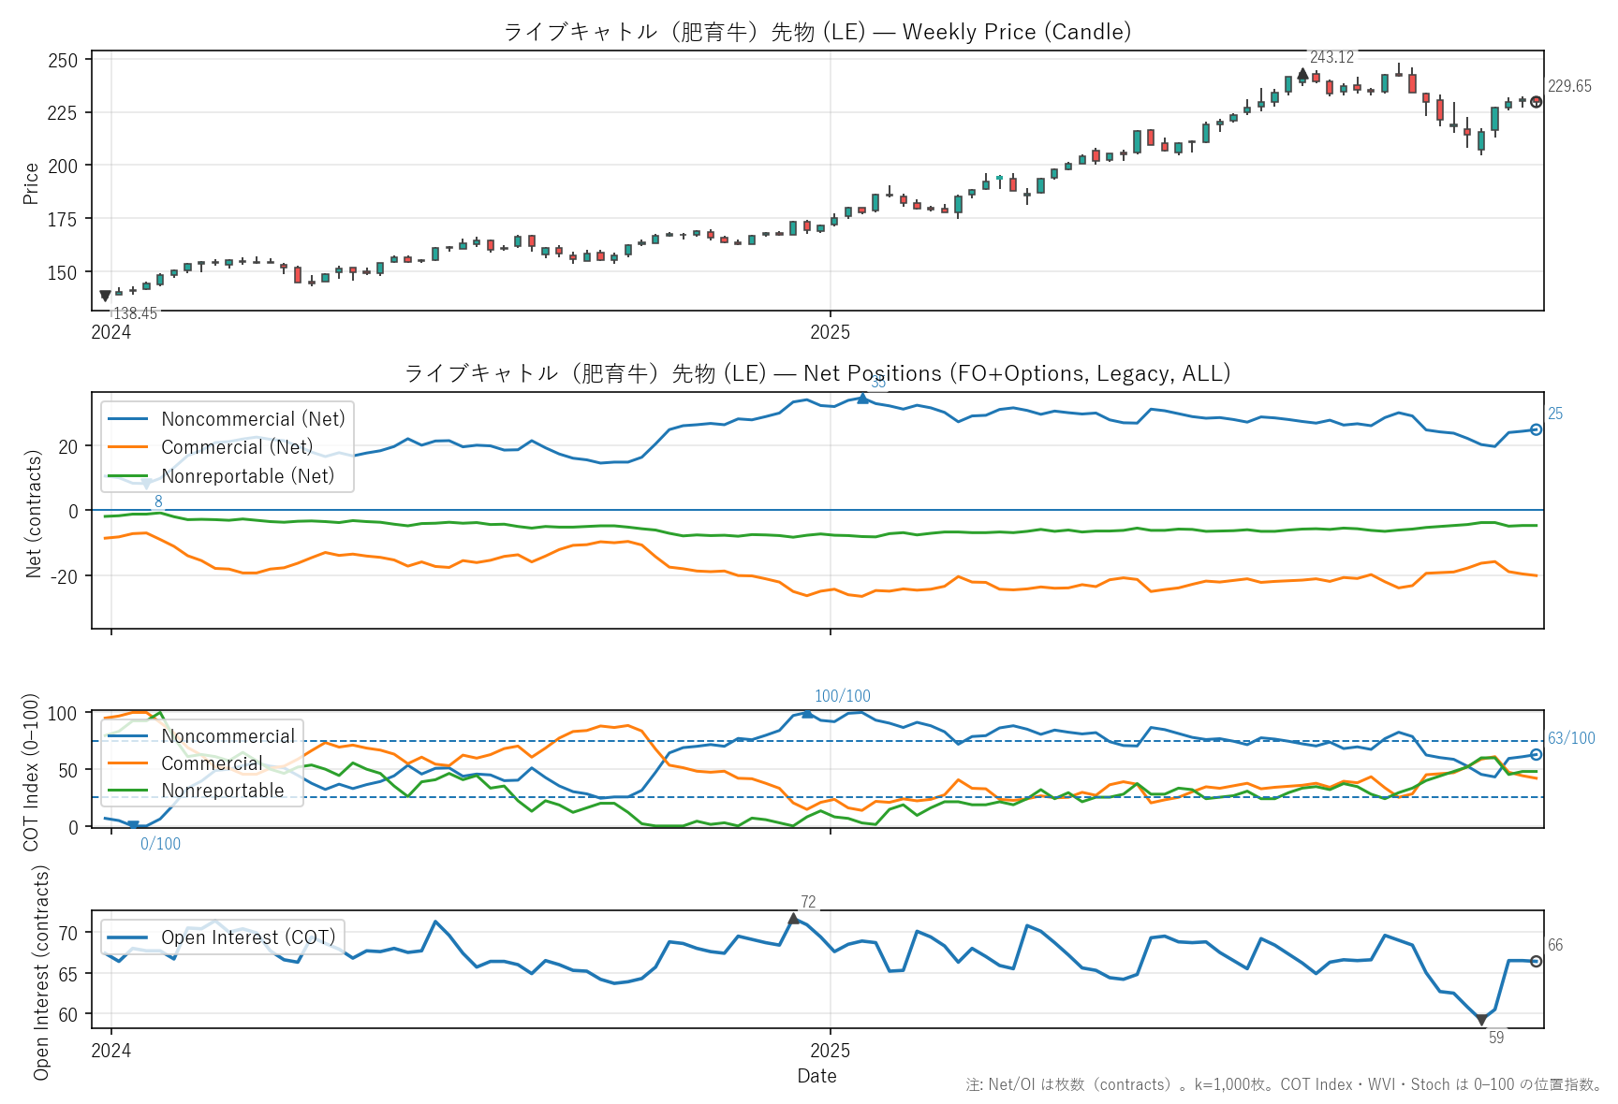Toggle Noncommercial (Net) legend entry

(253, 419)
